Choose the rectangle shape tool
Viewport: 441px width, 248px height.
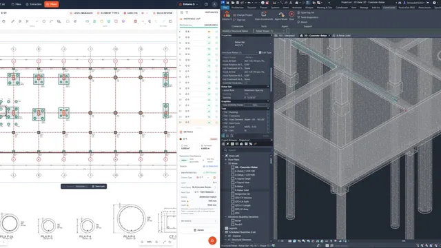tap(68, 21)
